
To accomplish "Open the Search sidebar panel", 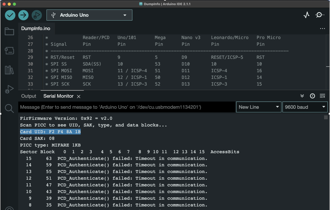I will tap(9, 108).
